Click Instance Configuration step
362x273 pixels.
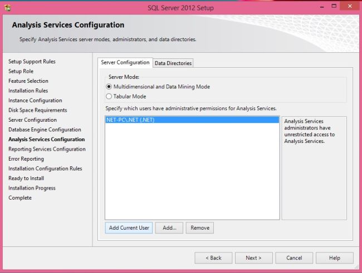pos(35,101)
